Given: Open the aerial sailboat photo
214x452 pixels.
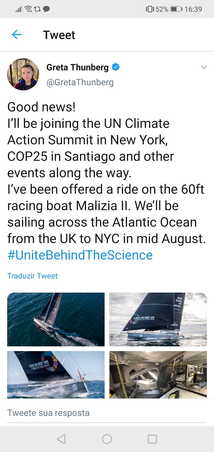Looking at the screenshot, I should pos(56,319).
